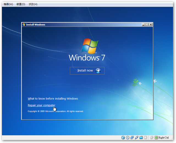The width and height of the screenshot is (176, 143).
Task: Click the shared folders status icon
Action: 141,137
